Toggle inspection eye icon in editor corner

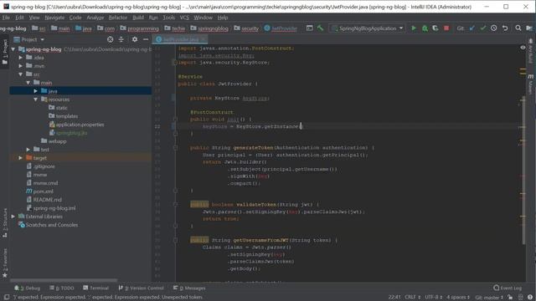click(x=523, y=48)
